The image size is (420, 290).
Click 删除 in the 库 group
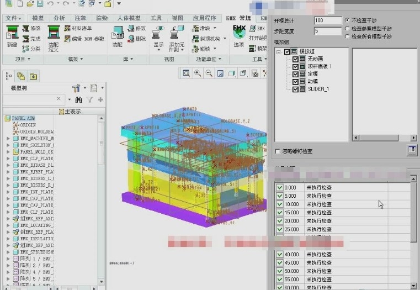click(x=137, y=39)
